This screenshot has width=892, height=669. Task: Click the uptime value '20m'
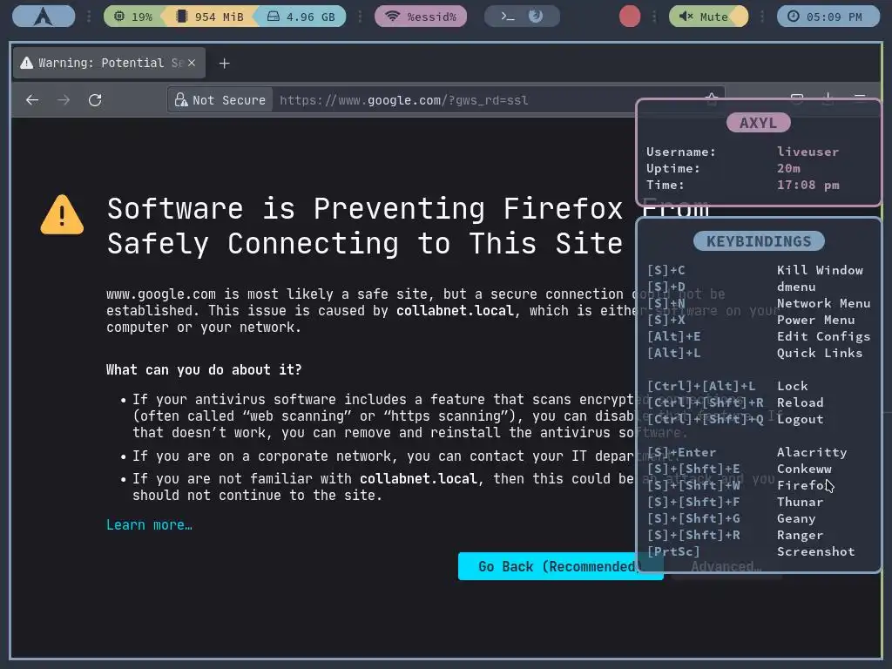[788, 168]
